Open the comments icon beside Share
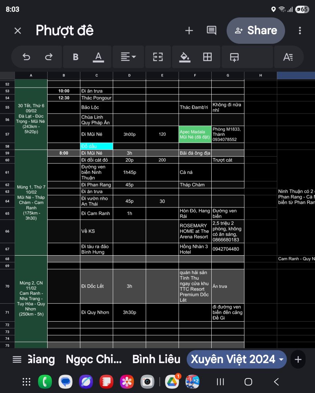The height and width of the screenshot is (393, 315). (212, 31)
